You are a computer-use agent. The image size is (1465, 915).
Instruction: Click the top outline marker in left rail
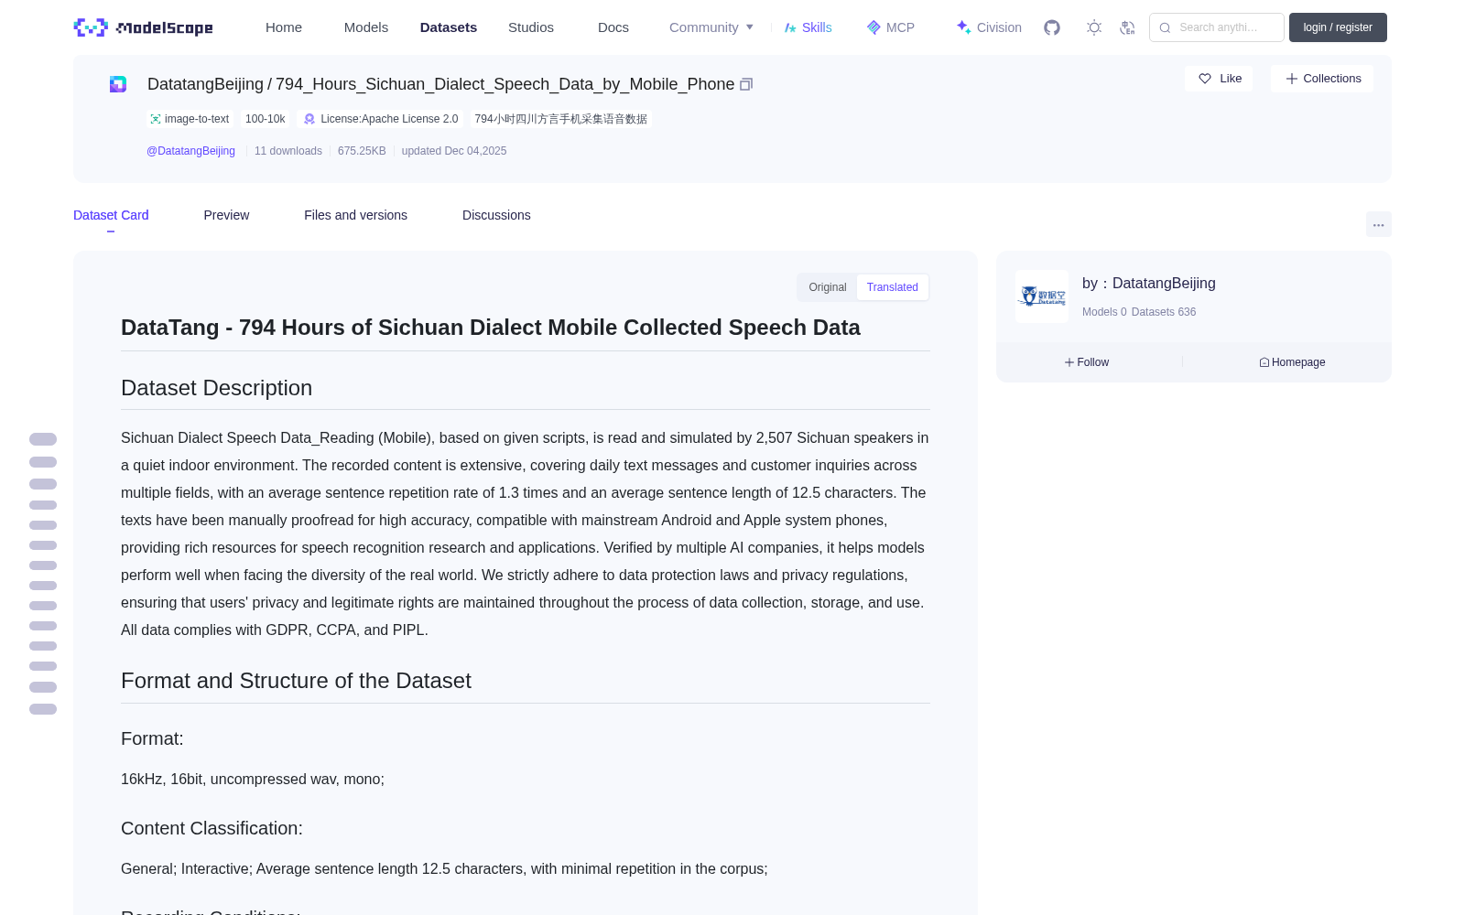tap(43, 439)
